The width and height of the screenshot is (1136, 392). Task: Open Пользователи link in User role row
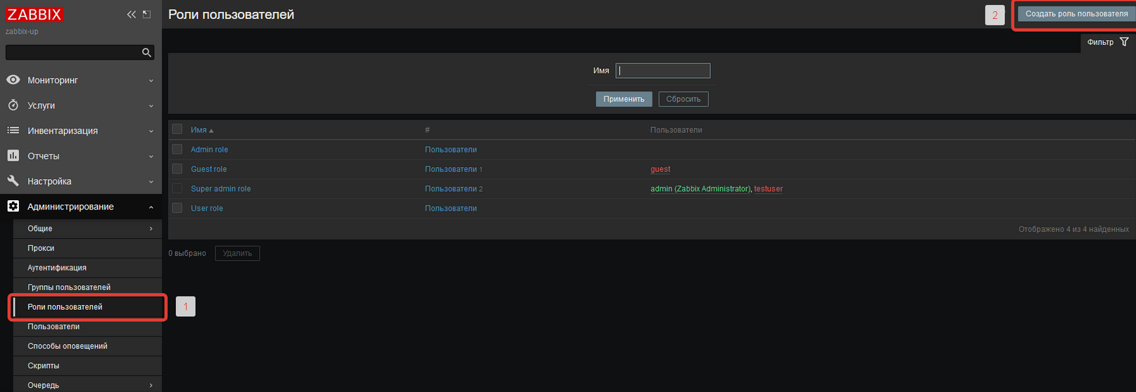click(x=450, y=209)
